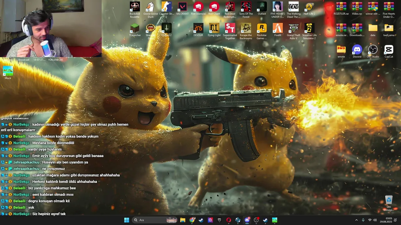Image resolution: width=401 pixels, height=225 pixels.
Task: Open the volume speaker tray icon
Action: click(375, 220)
